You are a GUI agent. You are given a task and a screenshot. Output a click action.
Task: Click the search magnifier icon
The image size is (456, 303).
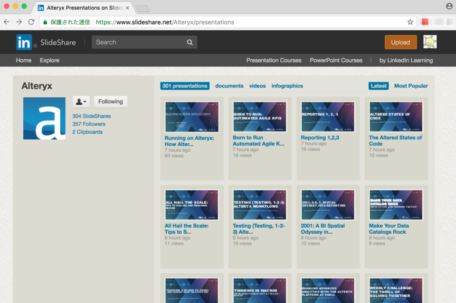pyautogui.click(x=190, y=42)
